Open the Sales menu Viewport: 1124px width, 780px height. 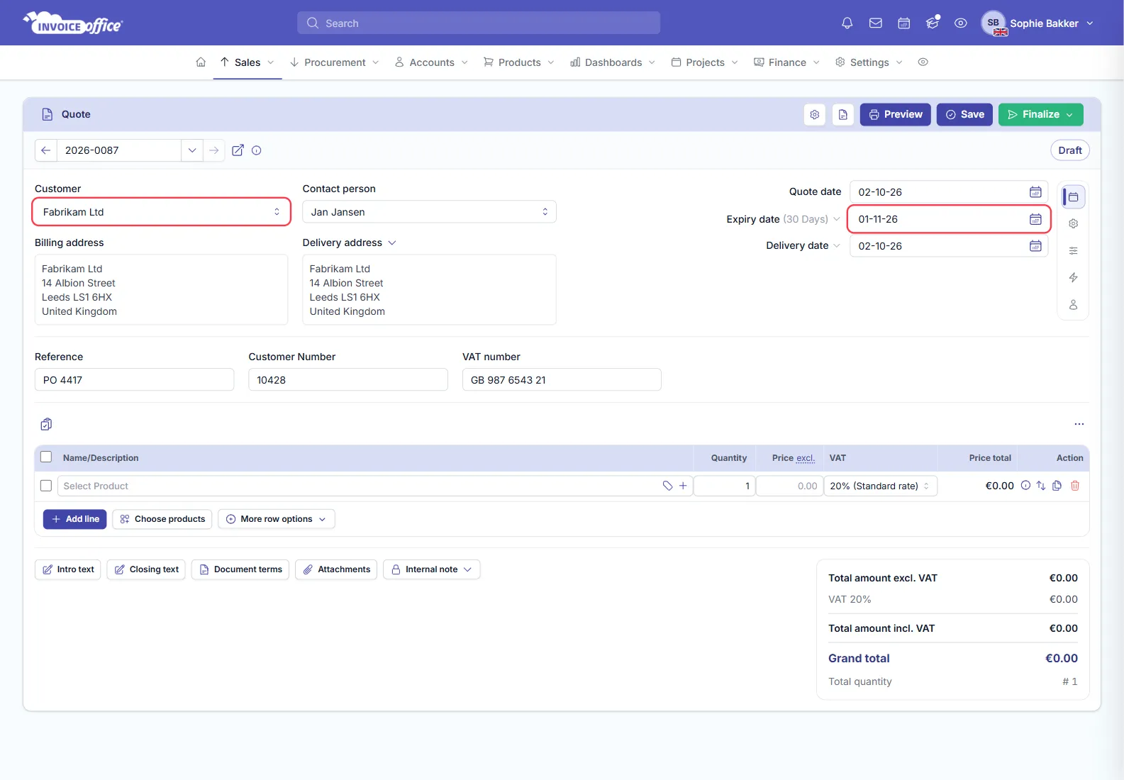[247, 62]
